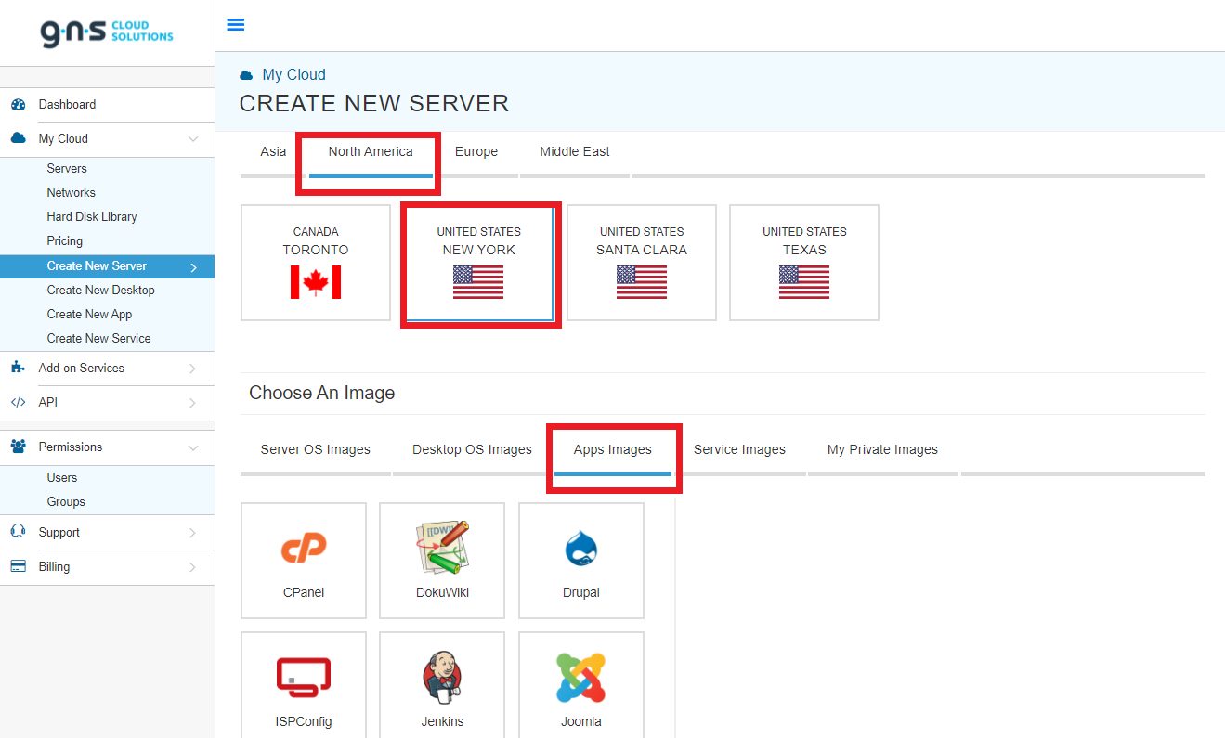Select the ISPConfig app image
Viewport: 1225px width, 738px height.
pos(304,685)
